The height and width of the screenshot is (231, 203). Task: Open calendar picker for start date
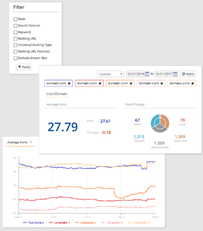pyautogui.click(x=147, y=74)
